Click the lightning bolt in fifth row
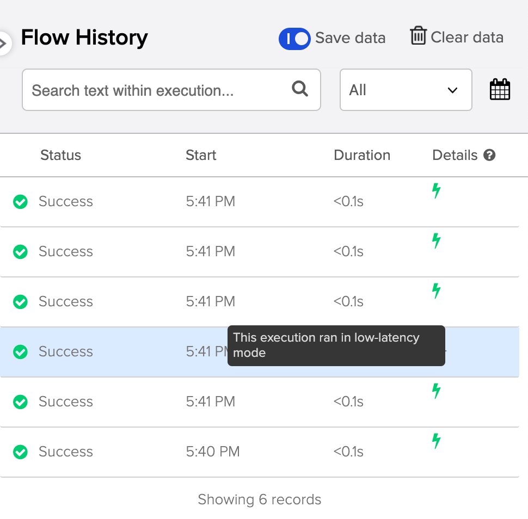 point(436,391)
